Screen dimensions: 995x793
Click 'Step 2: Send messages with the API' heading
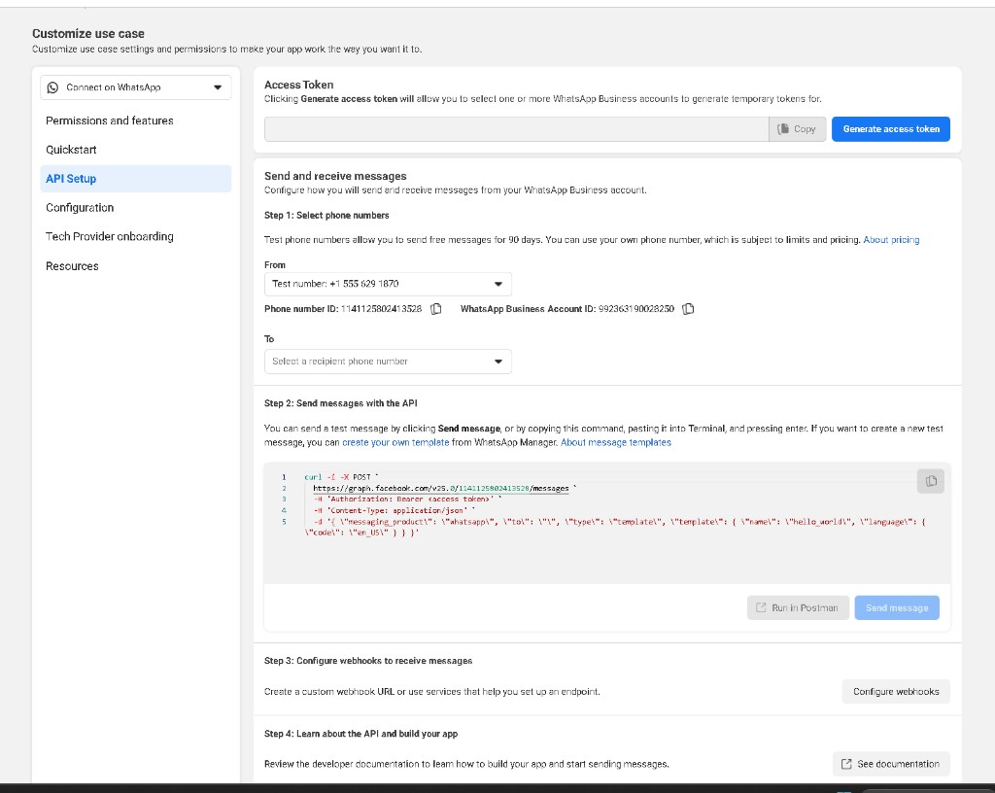tap(341, 403)
